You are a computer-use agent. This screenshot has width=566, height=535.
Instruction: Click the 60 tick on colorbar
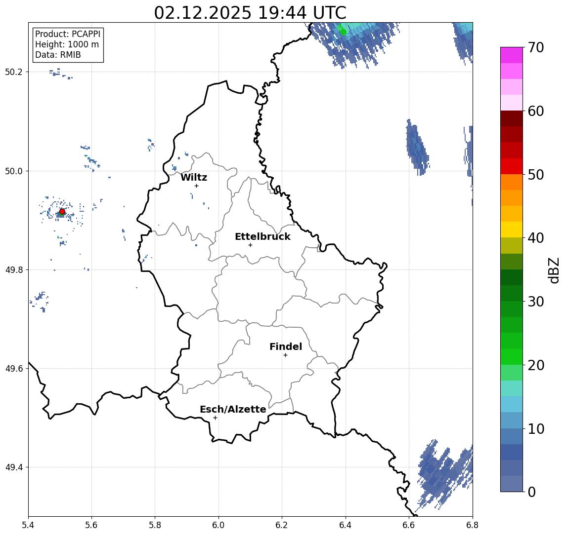535,111
